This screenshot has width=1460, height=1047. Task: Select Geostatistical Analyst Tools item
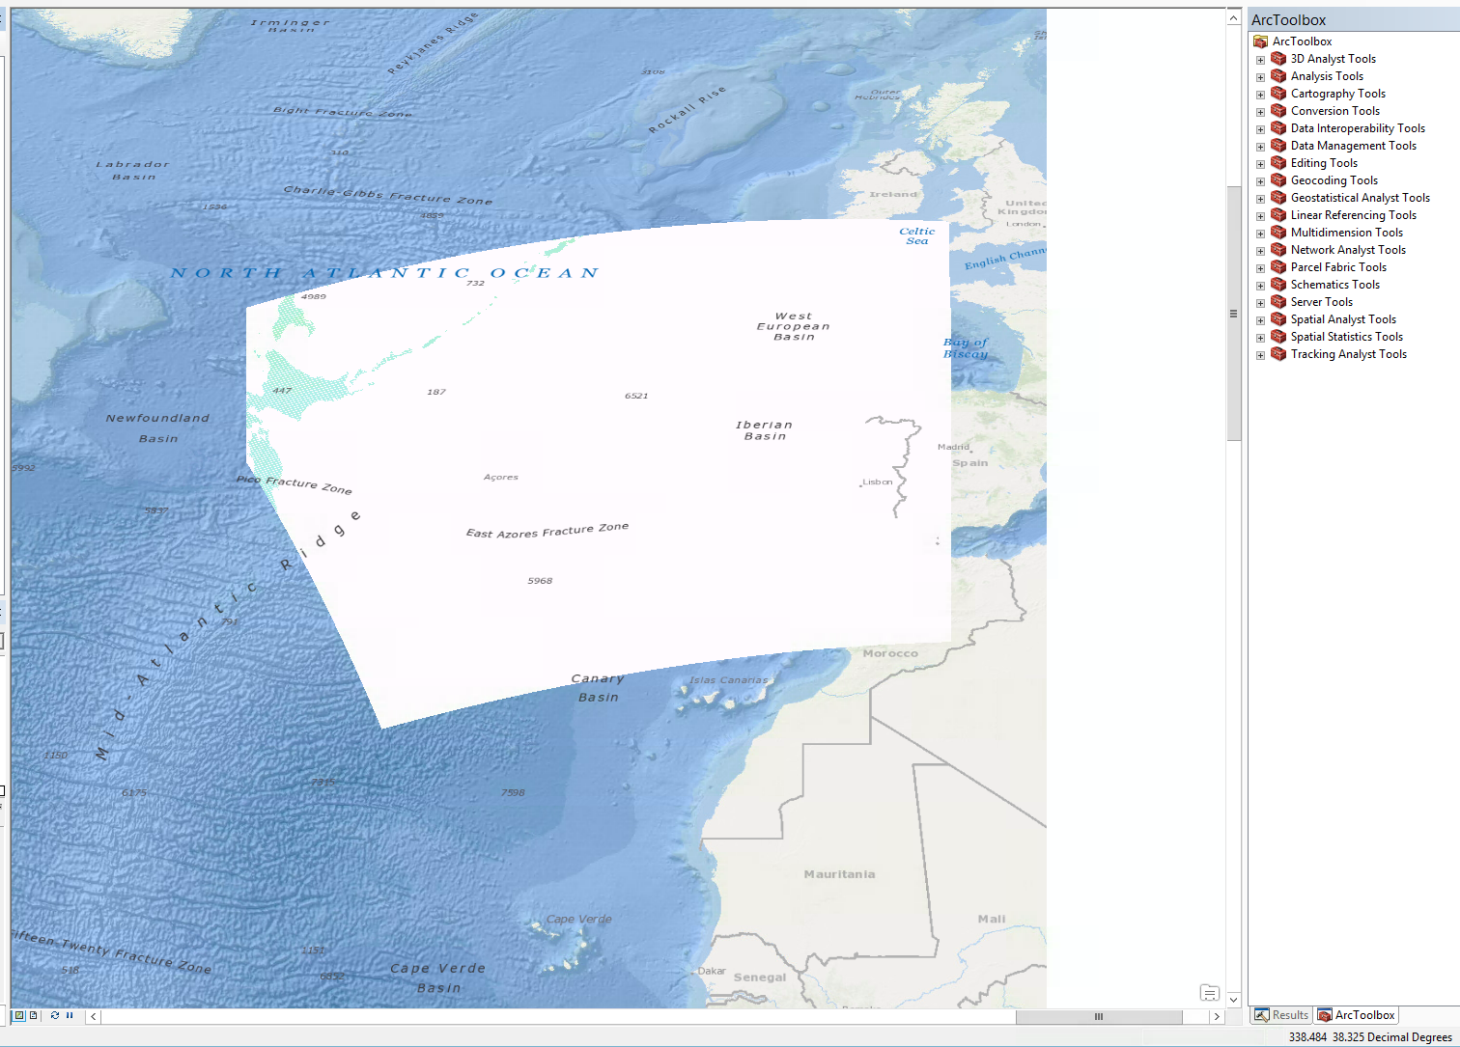[x=1360, y=198]
